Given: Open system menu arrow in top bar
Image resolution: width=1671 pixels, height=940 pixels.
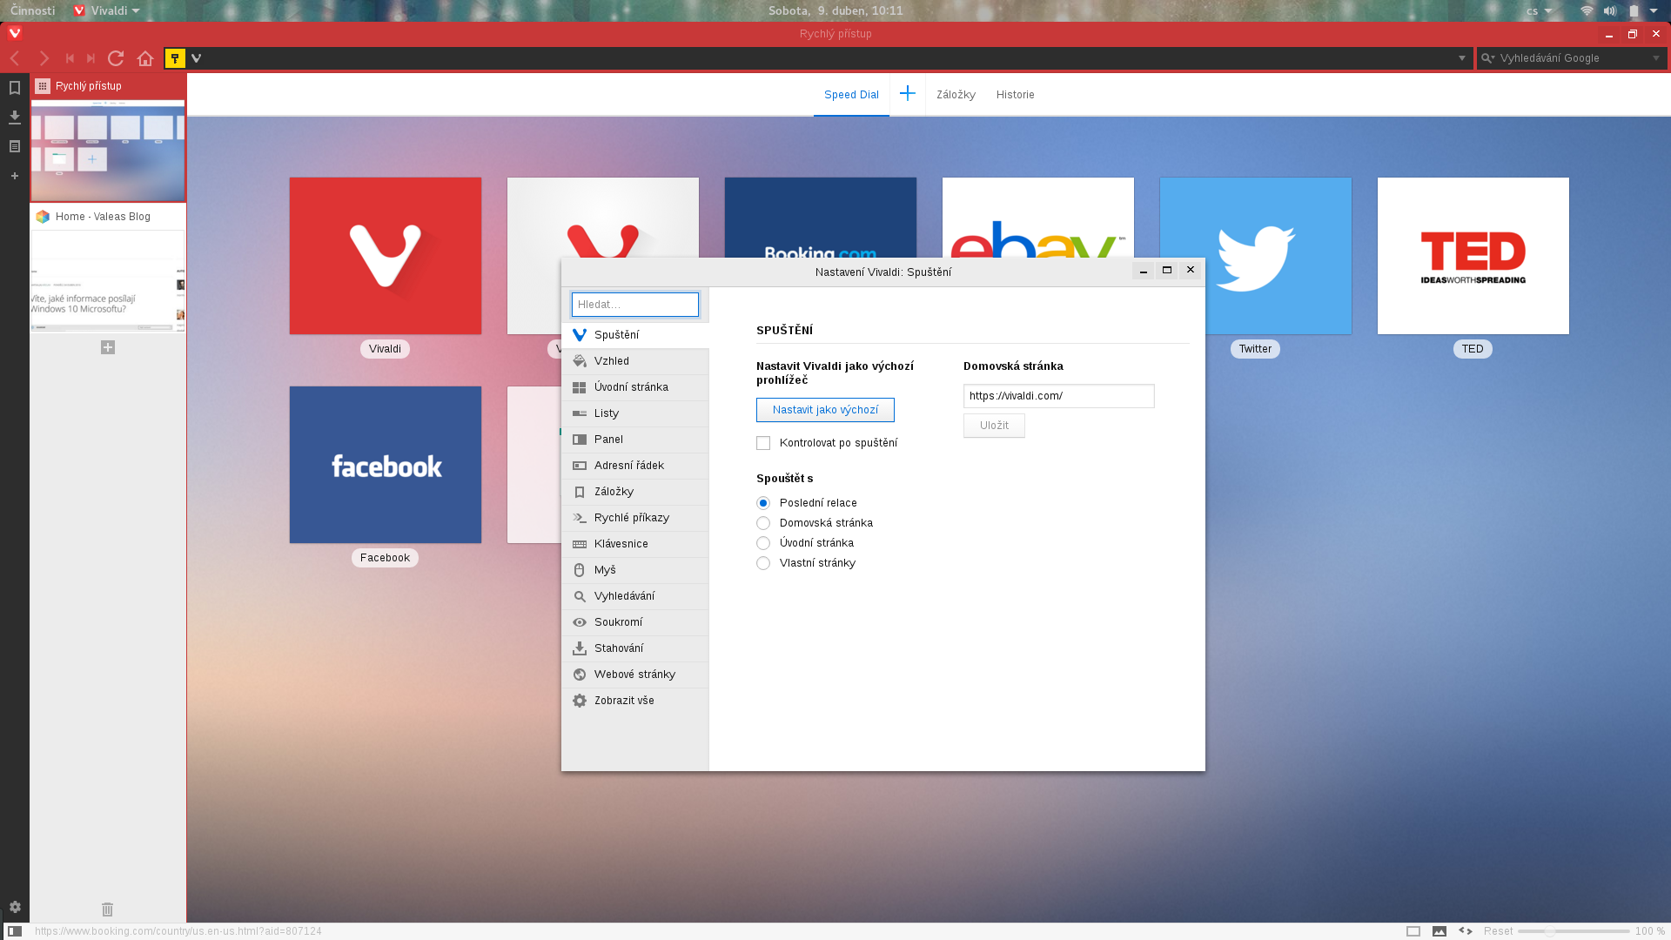Looking at the screenshot, I should (x=1654, y=11).
